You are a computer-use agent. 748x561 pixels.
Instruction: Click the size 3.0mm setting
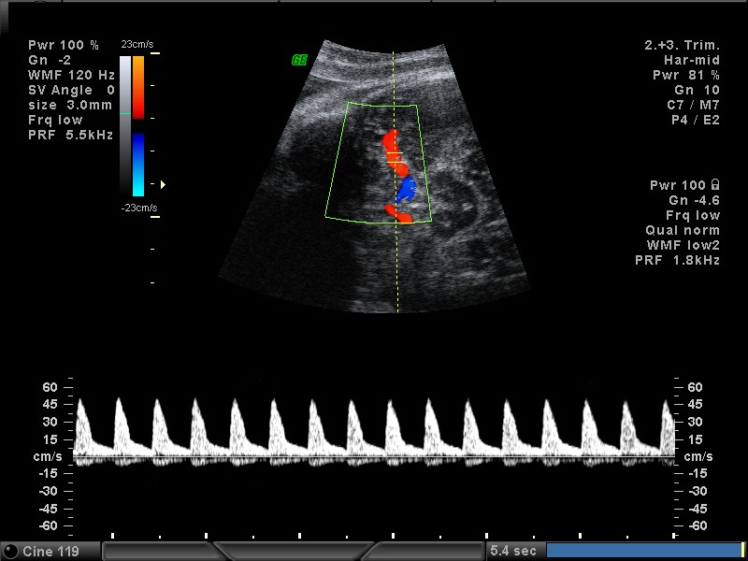[x=70, y=105]
